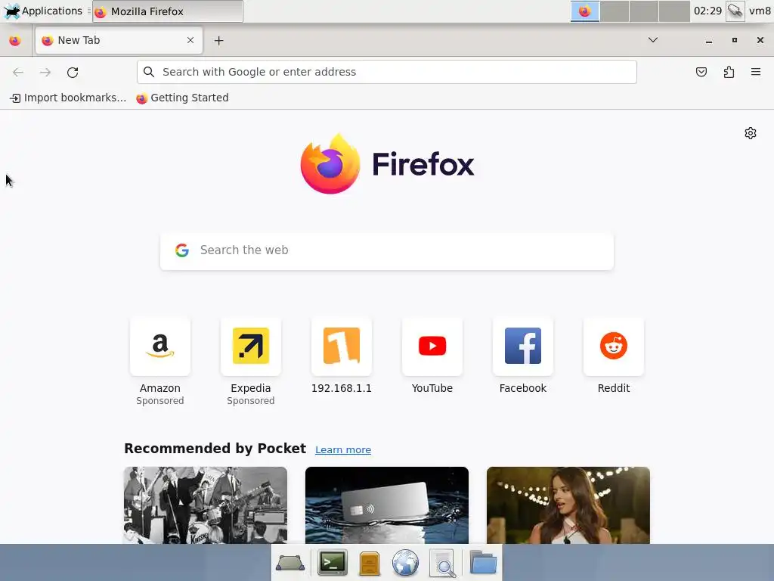The image size is (774, 581).
Task: Focus the address bar field
Action: 387,72
